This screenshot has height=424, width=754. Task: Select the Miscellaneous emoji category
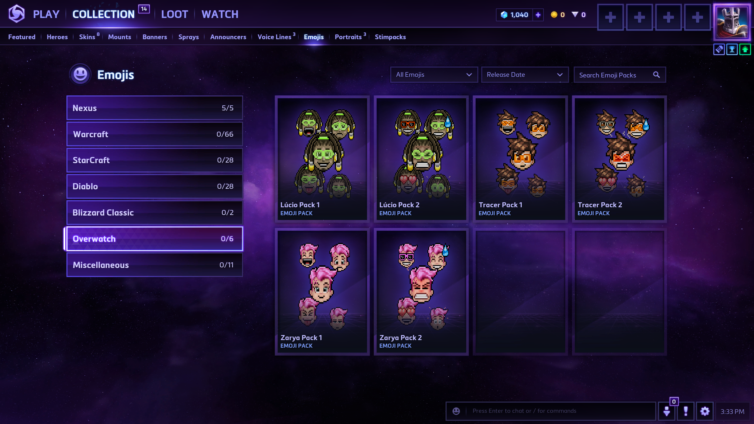(x=155, y=265)
